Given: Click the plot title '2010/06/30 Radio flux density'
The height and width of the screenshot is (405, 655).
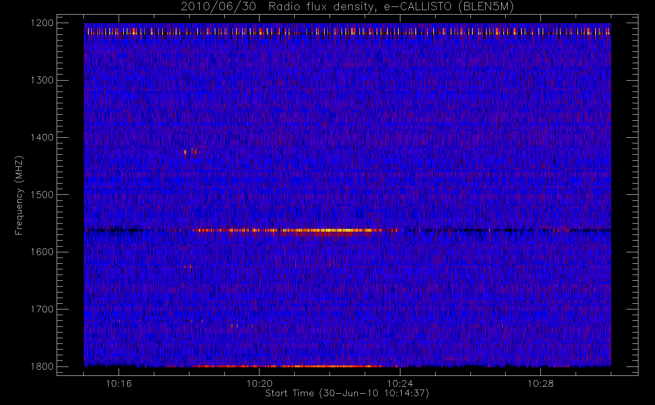Looking at the screenshot, I should (347, 7).
